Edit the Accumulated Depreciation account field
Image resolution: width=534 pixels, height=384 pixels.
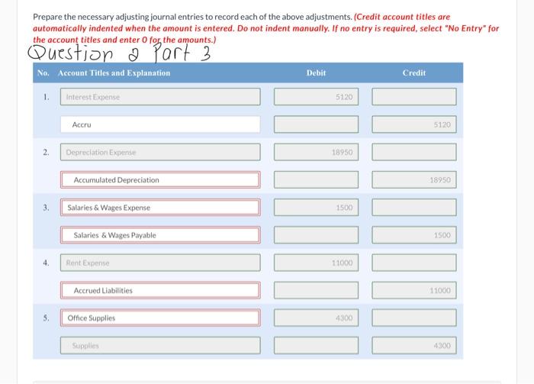click(160, 179)
